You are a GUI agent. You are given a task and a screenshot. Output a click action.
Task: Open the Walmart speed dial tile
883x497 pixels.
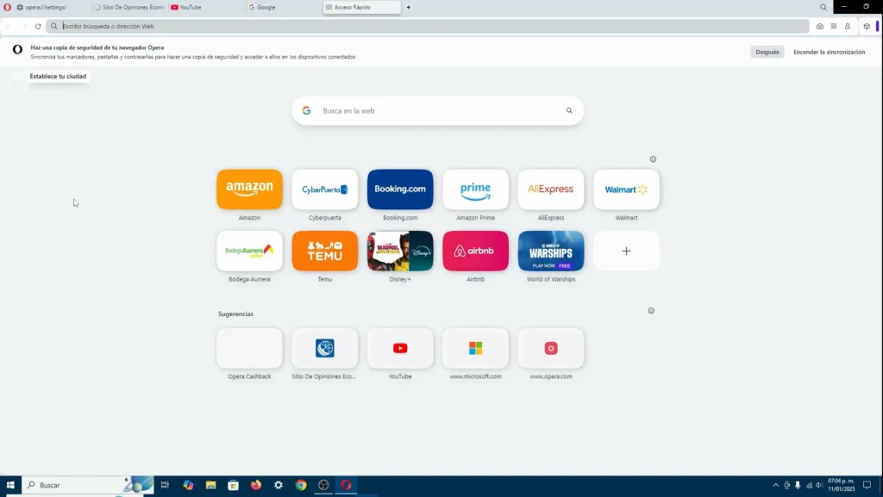coord(626,189)
